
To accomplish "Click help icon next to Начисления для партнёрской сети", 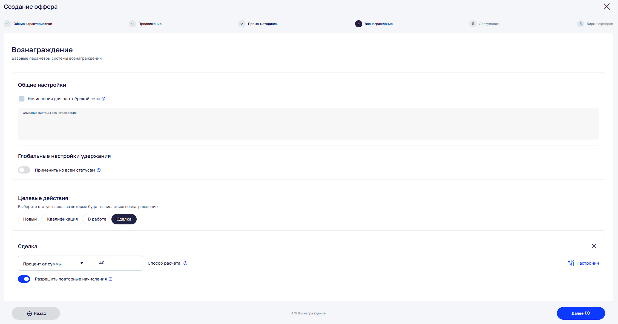I will point(104,99).
